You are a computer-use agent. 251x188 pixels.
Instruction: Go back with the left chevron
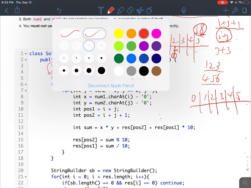tap(7, 11)
